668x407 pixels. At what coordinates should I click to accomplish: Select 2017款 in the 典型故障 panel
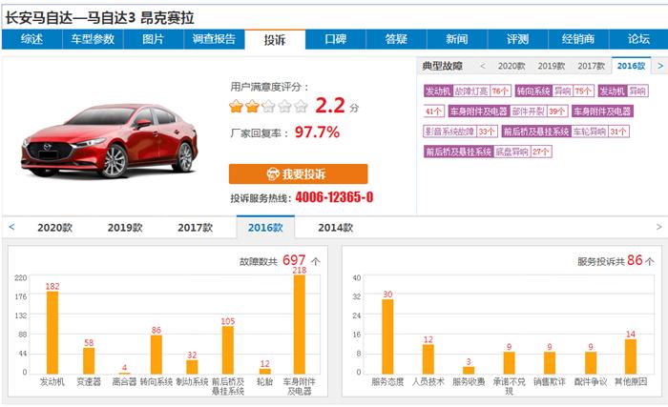point(592,66)
